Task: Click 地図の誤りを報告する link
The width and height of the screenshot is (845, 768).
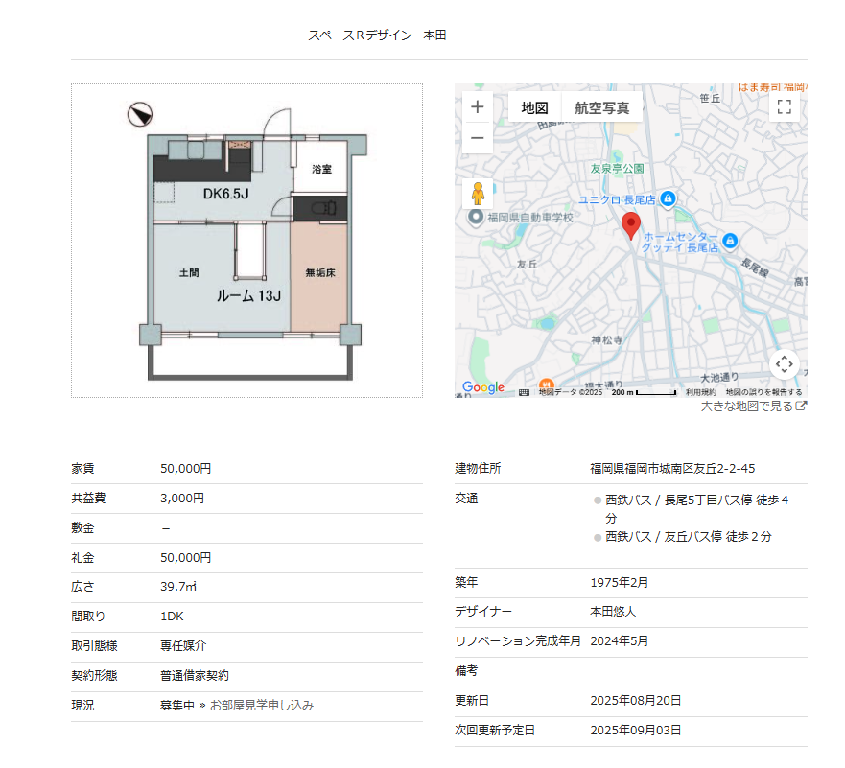Action: (x=763, y=392)
